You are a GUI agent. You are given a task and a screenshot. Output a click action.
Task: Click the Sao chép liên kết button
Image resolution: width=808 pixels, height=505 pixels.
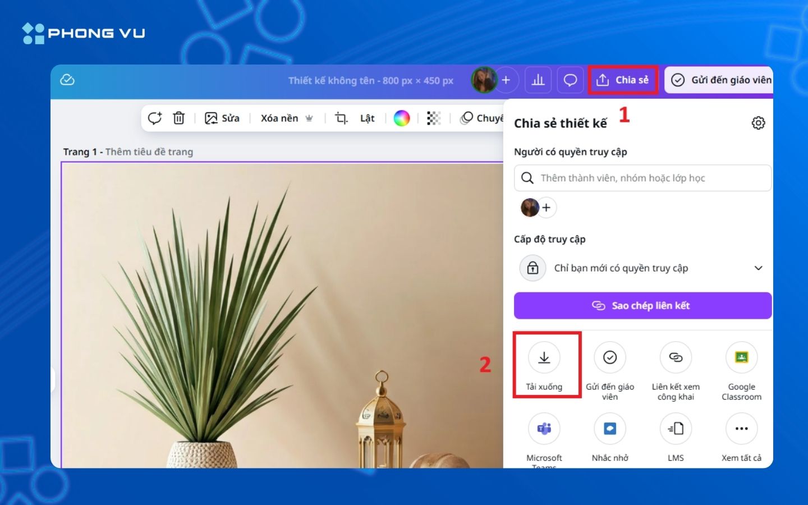pos(642,305)
